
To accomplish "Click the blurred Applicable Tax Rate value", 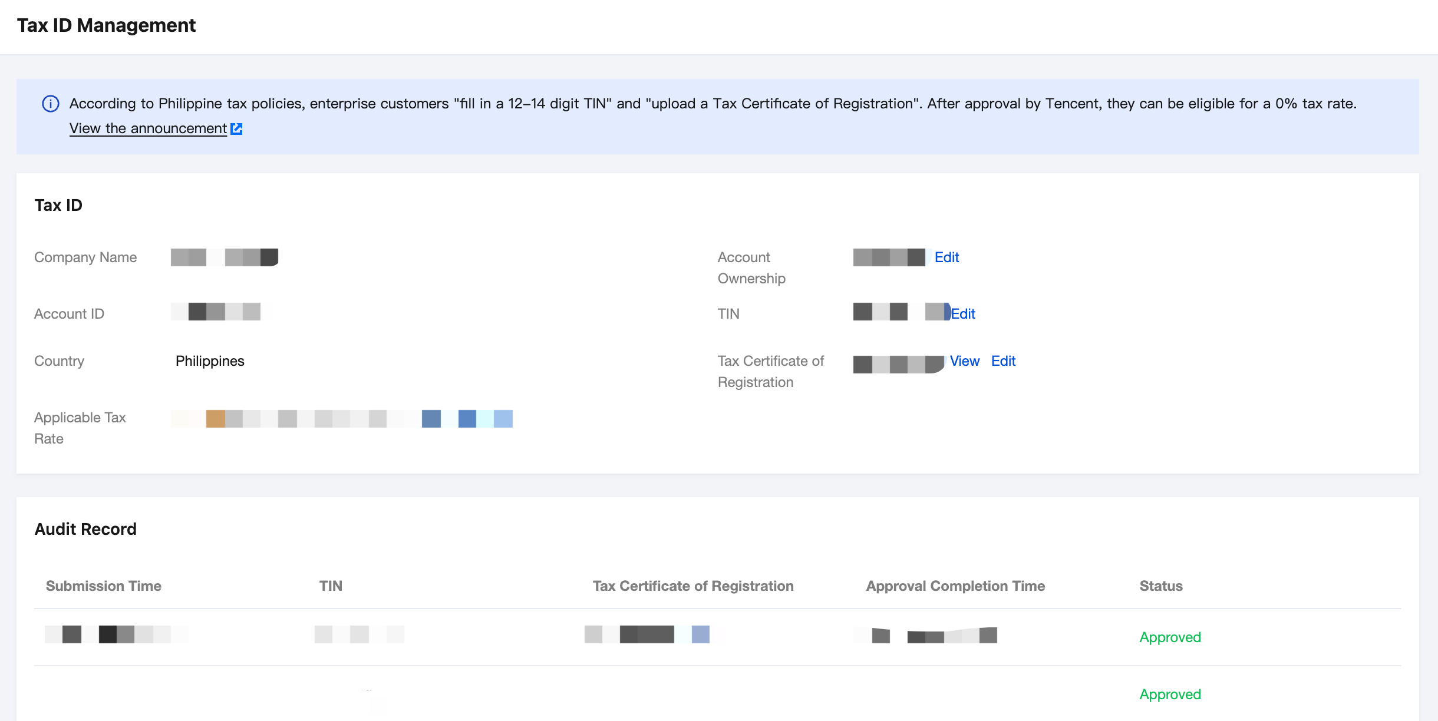I will tap(342, 419).
